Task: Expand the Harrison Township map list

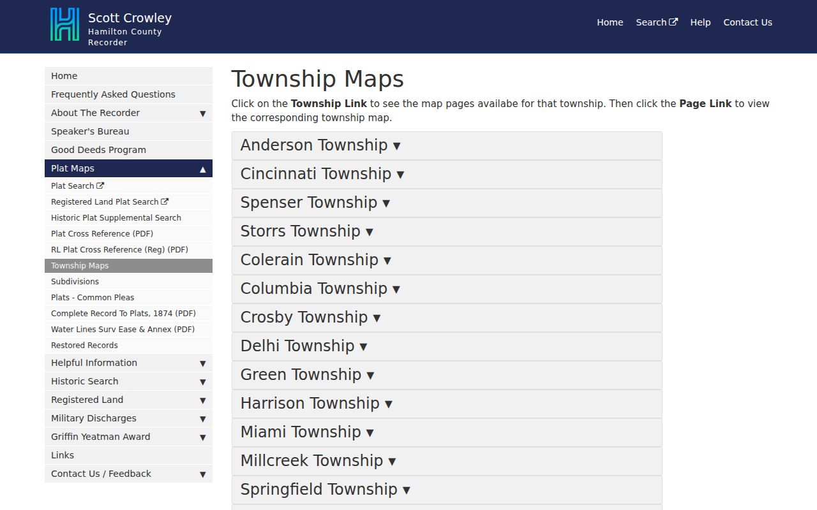Action: pos(447,404)
